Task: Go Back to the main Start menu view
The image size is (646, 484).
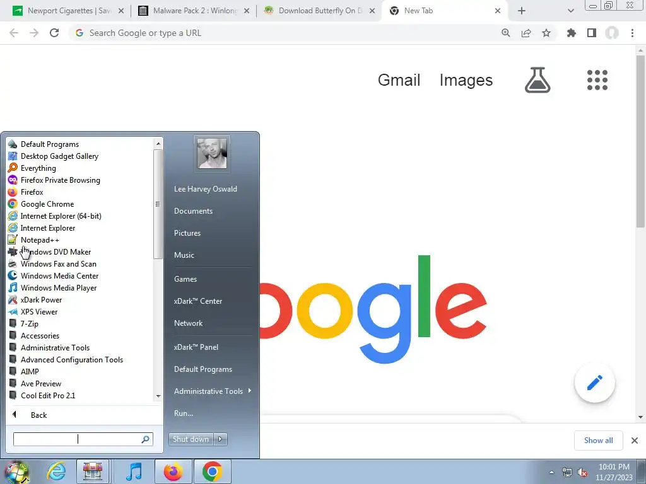Action: pos(38,415)
